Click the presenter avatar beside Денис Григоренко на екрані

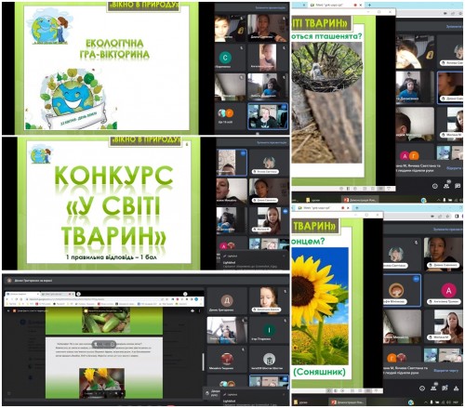(9, 281)
